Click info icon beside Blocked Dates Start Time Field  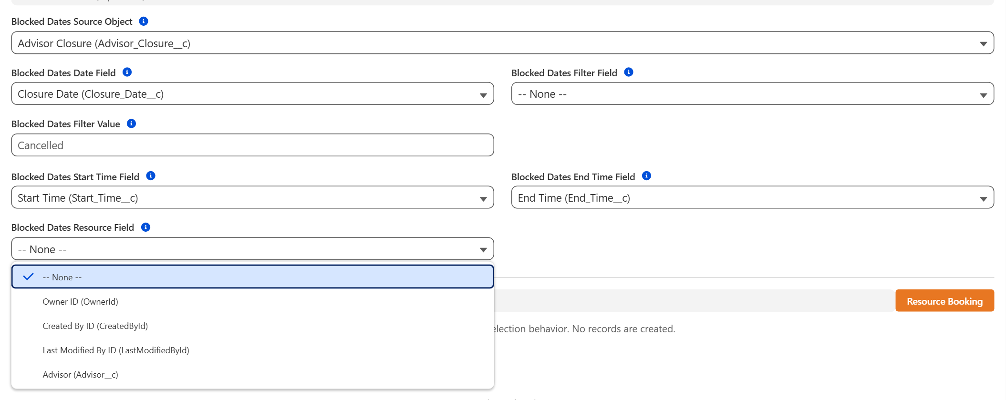[x=151, y=176]
